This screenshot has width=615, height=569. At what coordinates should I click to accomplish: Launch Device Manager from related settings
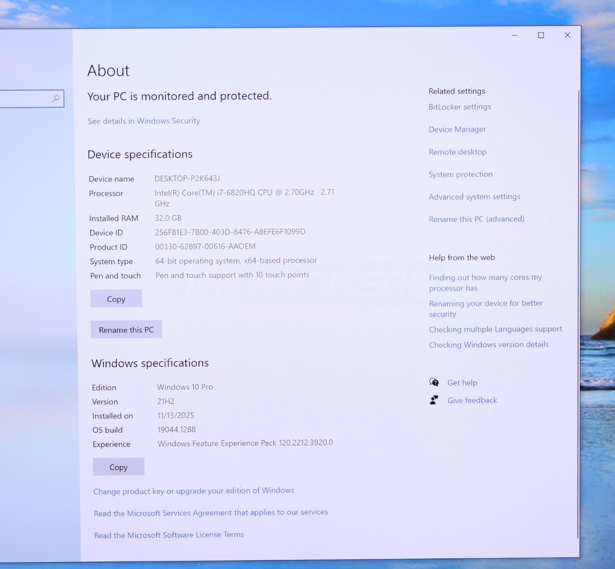pyautogui.click(x=457, y=129)
